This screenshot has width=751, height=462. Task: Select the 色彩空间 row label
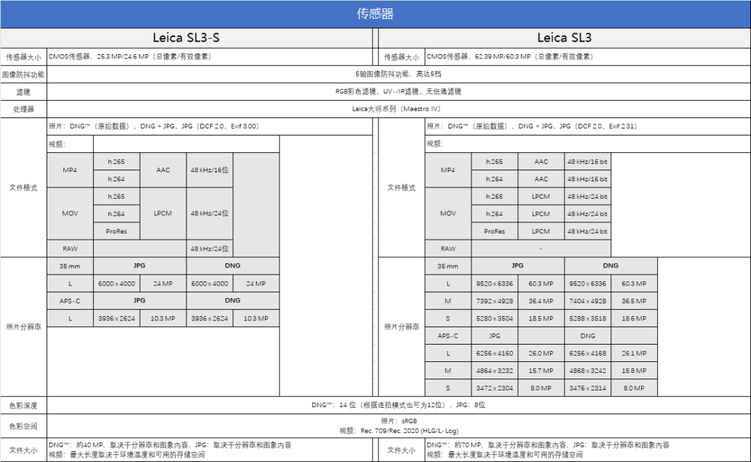tap(23, 426)
